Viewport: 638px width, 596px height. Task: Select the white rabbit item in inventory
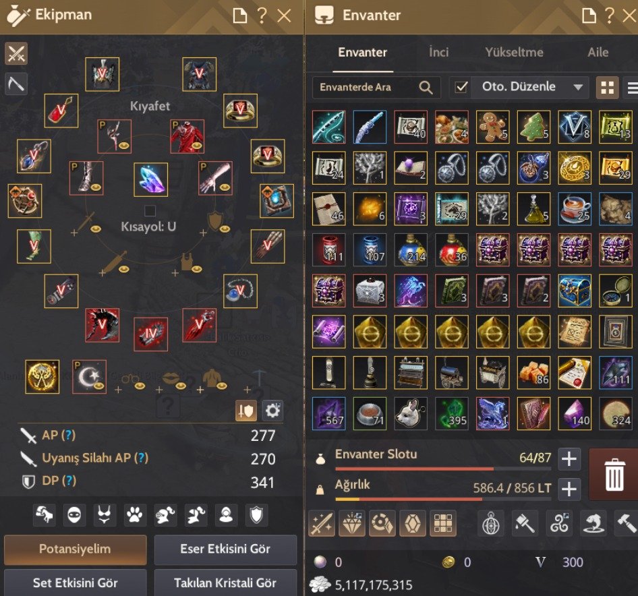pos(411,414)
